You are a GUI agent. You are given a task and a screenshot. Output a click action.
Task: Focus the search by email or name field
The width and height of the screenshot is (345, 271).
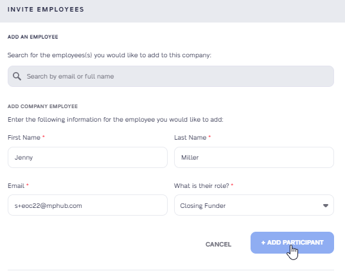[x=171, y=77]
